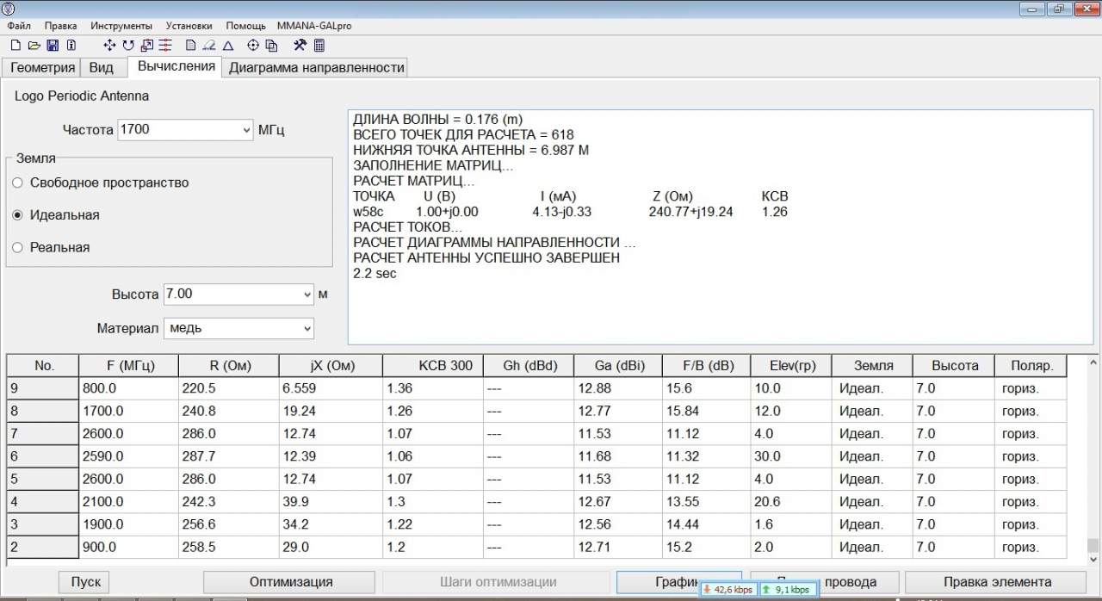Expand the Материал dropdown showing медь
Viewport: 1102px width, 601px height.
[307, 328]
